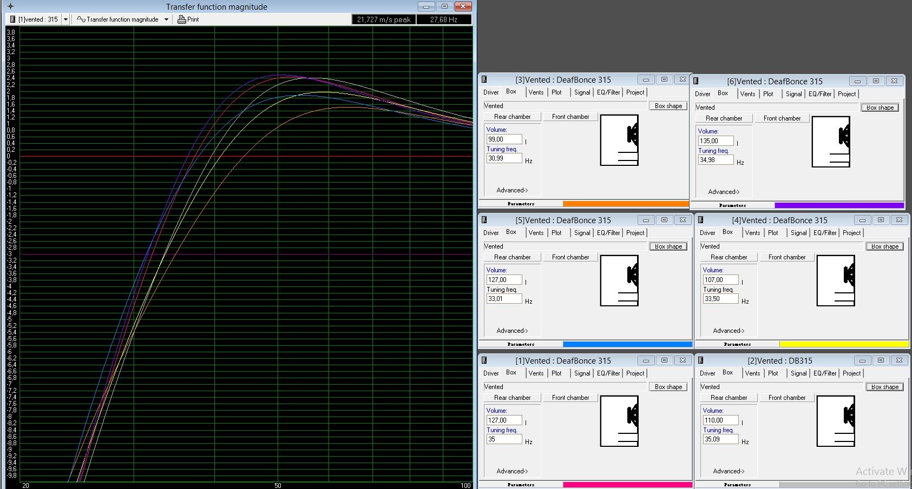The image size is (912, 489).
Task: Open the plot curve selection dropdown
Action: point(65,19)
